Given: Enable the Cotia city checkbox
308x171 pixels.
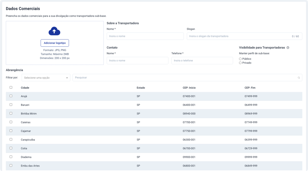Looking at the screenshot, I should pos(11,148).
